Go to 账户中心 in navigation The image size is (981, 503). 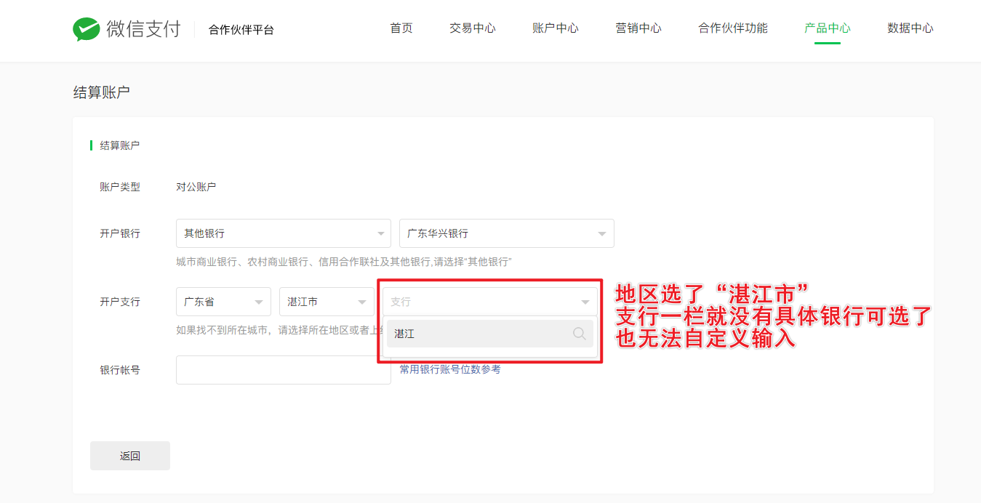point(556,28)
